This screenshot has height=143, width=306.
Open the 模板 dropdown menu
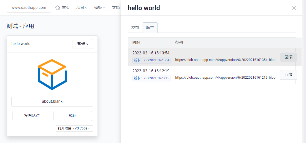99,8
